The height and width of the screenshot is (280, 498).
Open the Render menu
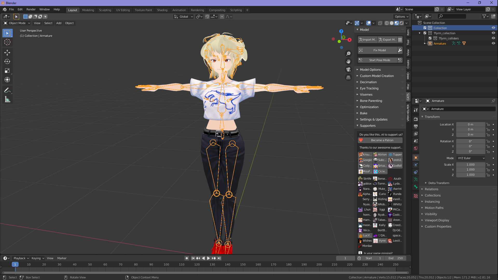(x=31, y=9)
